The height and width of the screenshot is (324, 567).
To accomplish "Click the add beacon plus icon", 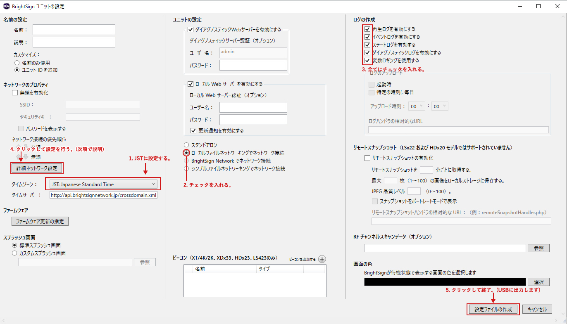I will [322, 259].
